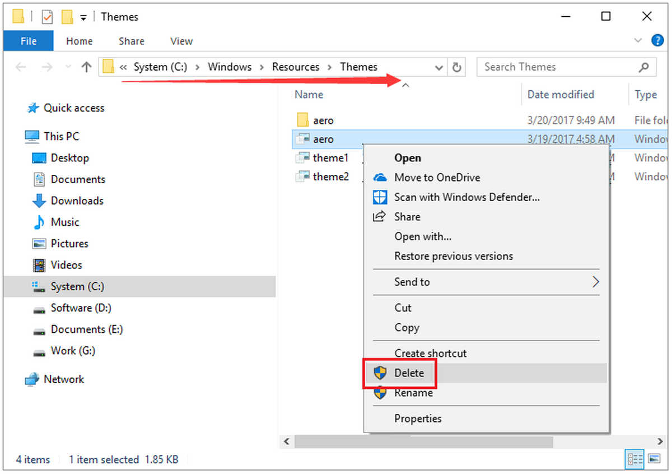
Task: Open the address bar history dropdown
Action: tap(439, 67)
